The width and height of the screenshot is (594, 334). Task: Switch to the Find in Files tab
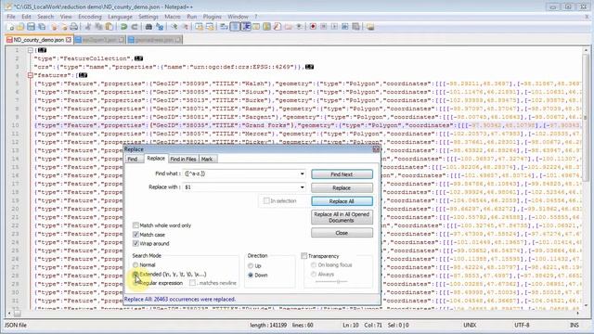[x=183, y=159]
